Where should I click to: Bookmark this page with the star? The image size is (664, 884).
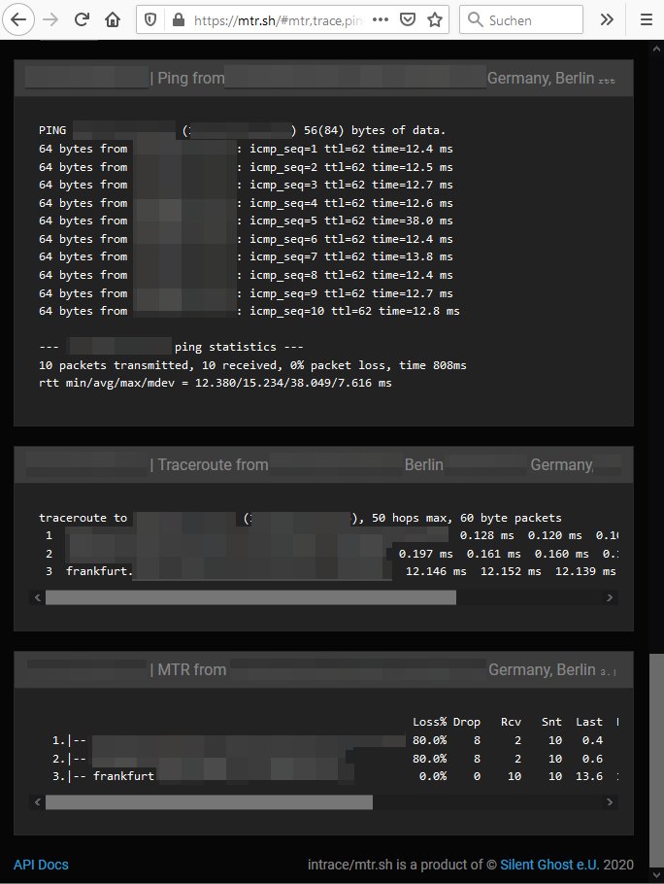click(435, 19)
